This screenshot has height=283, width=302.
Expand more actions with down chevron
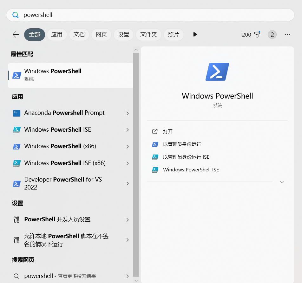point(282,182)
